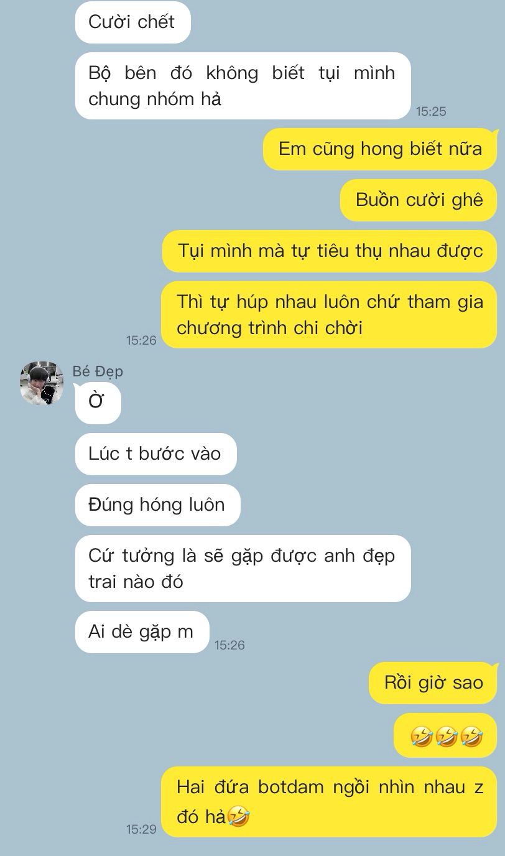Tap the "Ai dè gặp m" bubble
The height and width of the screenshot is (856, 505).
(x=142, y=632)
